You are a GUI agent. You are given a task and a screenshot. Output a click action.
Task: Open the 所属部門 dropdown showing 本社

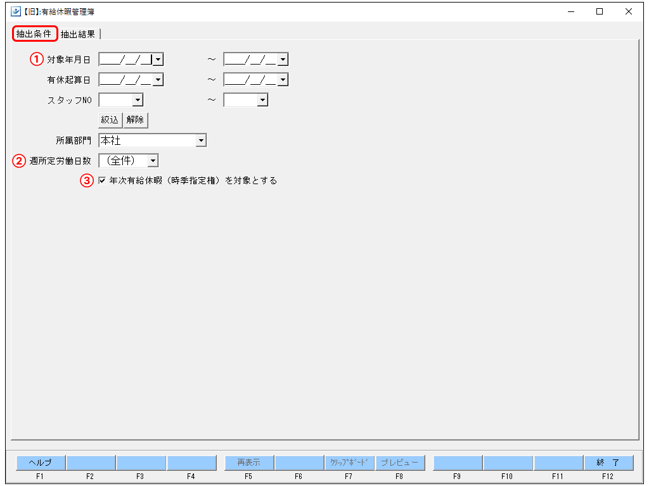(201, 140)
